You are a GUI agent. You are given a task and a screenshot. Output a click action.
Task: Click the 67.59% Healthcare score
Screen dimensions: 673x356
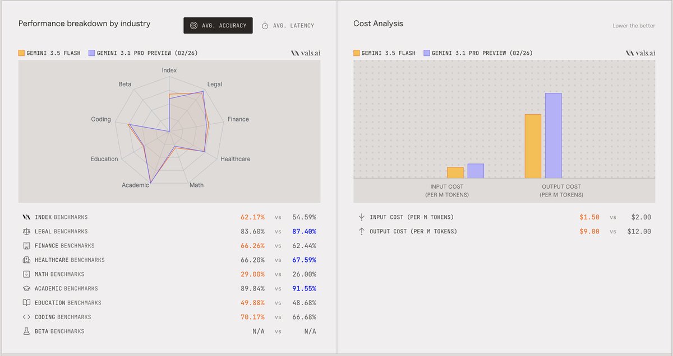[x=304, y=260]
